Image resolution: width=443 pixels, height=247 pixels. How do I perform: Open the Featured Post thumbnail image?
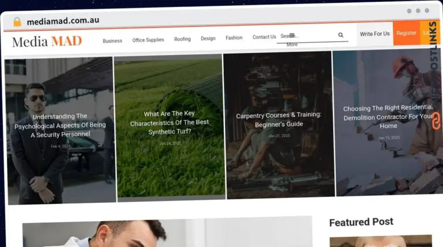[381, 241]
